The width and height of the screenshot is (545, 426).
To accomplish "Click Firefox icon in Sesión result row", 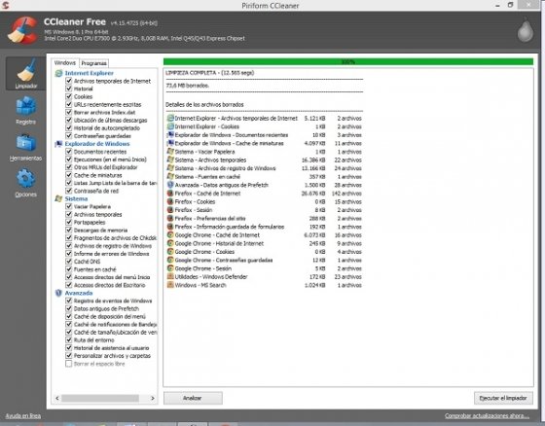I will pos(170,210).
